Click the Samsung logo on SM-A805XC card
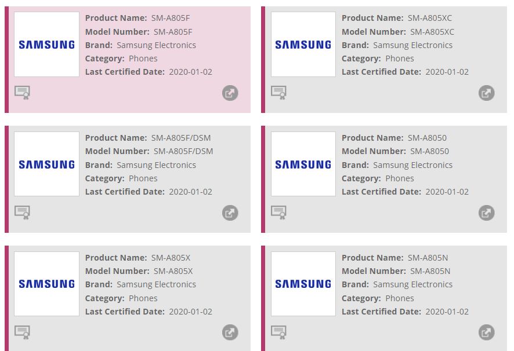The width and height of the screenshot is (514, 351). pos(302,43)
